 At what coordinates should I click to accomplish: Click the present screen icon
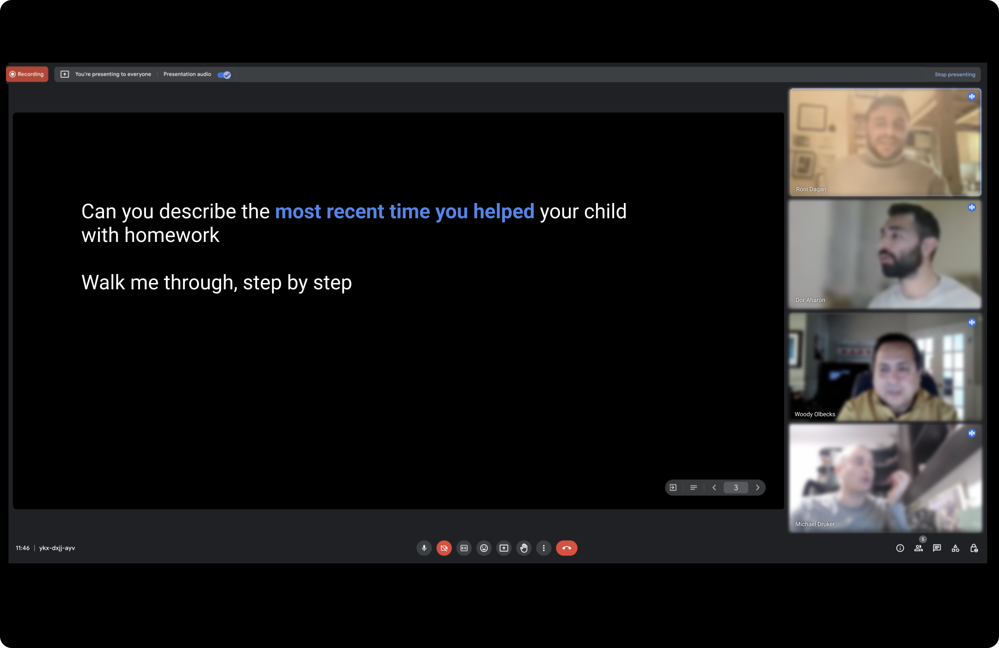point(504,548)
